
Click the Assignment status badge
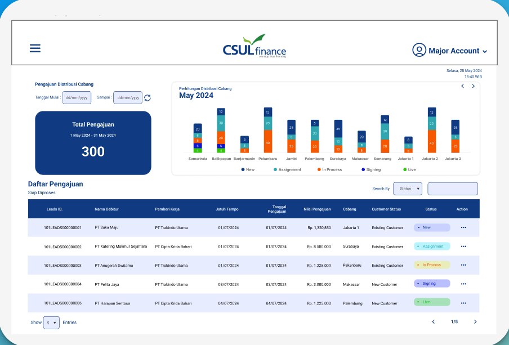pos(432,247)
